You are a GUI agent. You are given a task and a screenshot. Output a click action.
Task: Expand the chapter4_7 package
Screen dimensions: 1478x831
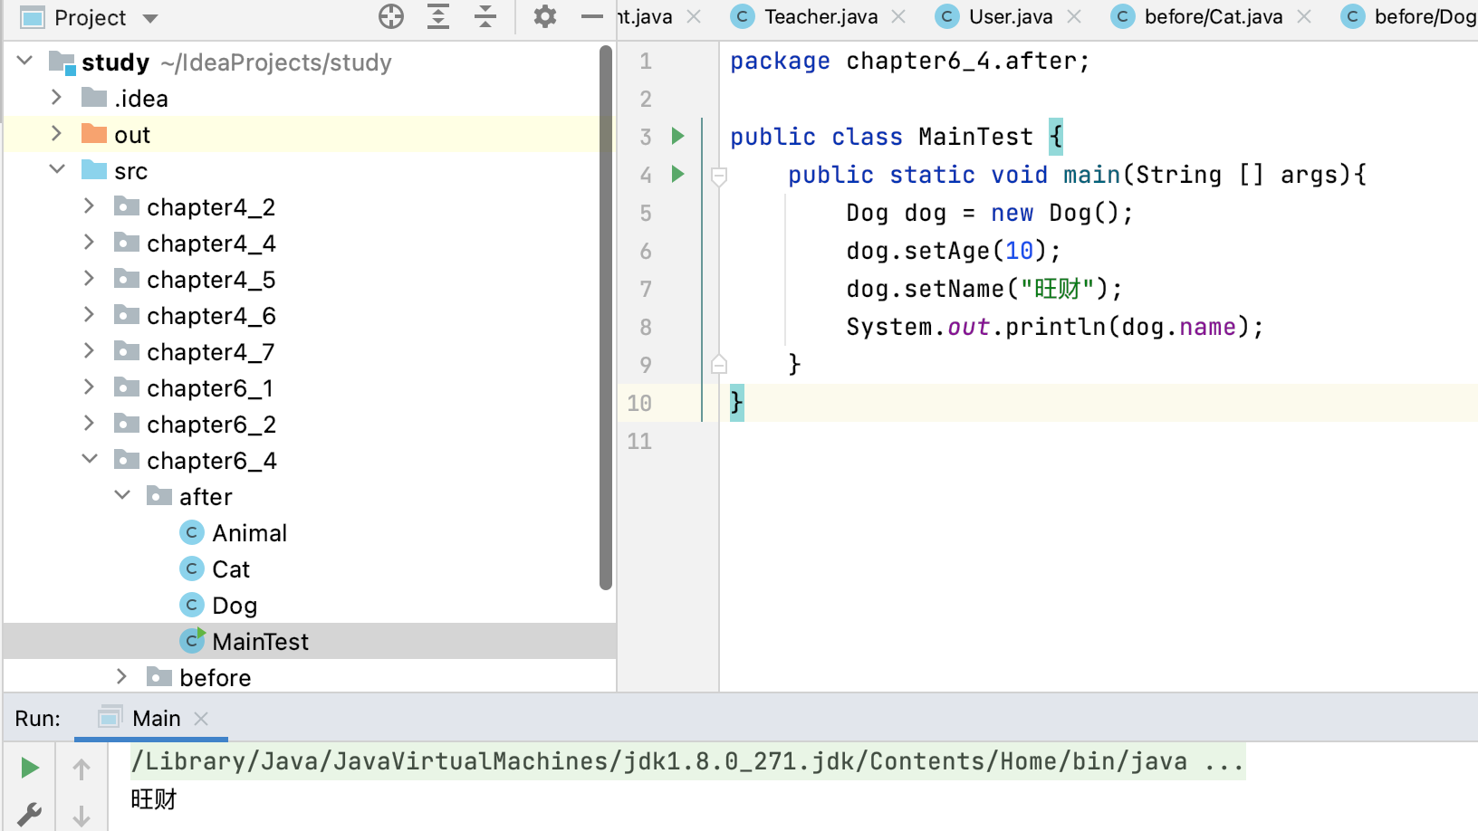pyautogui.click(x=89, y=350)
